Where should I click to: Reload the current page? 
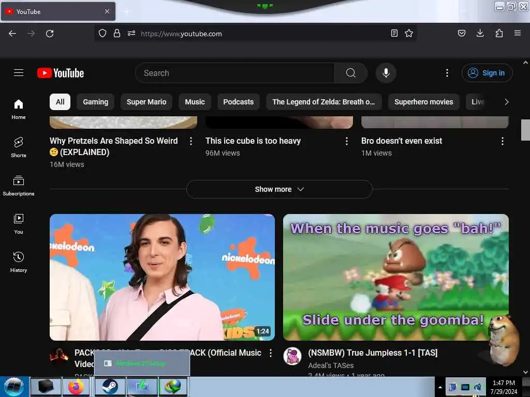(50, 34)
